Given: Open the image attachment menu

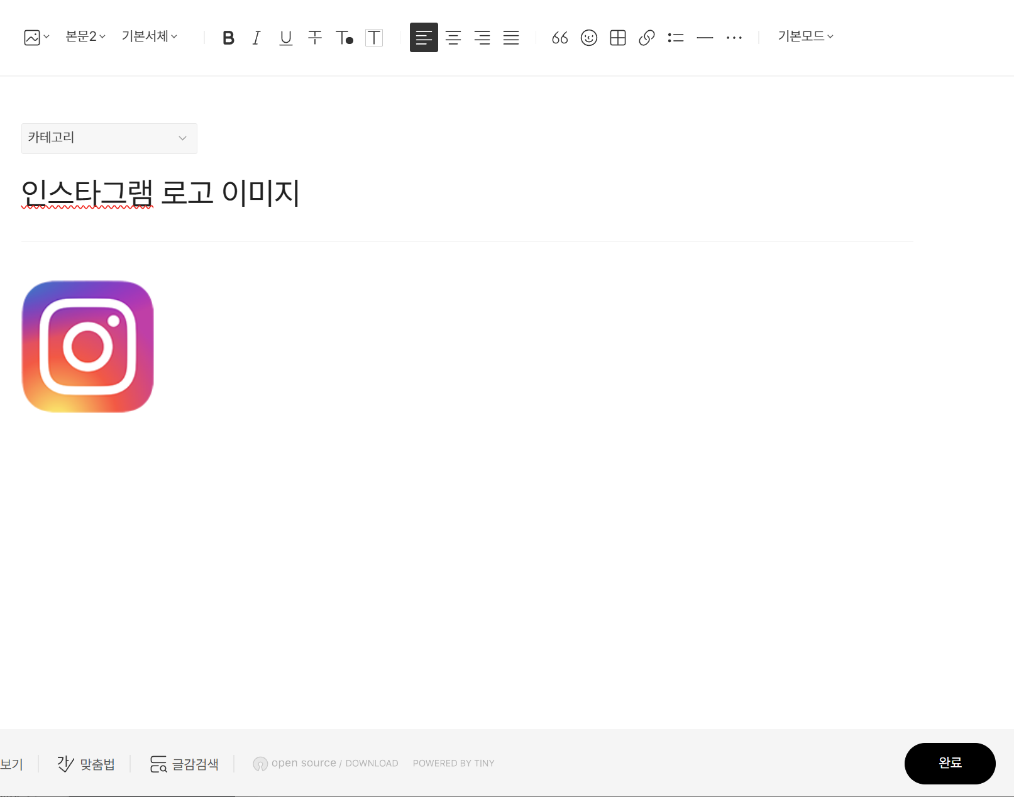Looking at the screenshot, I should pyautogui.click(x=36, y=38).
